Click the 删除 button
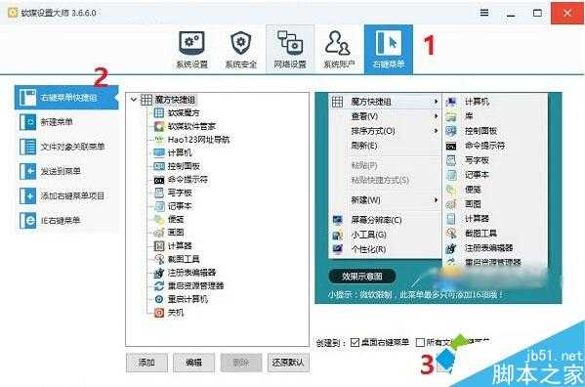The width and height of the screenshot is (585, 387). (x=241, y=363)
